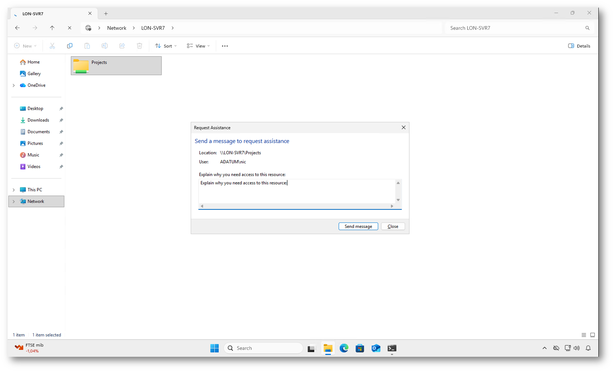
Task: Switch to large icons view layout
Action: tap(593, 335)
